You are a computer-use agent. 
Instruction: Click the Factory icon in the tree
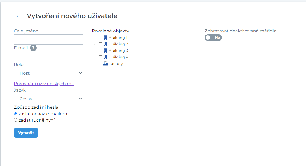pos(105,64)
